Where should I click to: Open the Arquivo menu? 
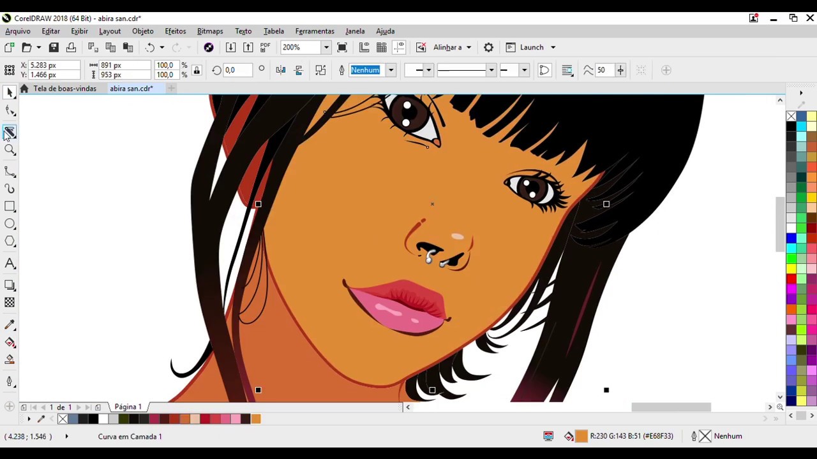[18, 31]
